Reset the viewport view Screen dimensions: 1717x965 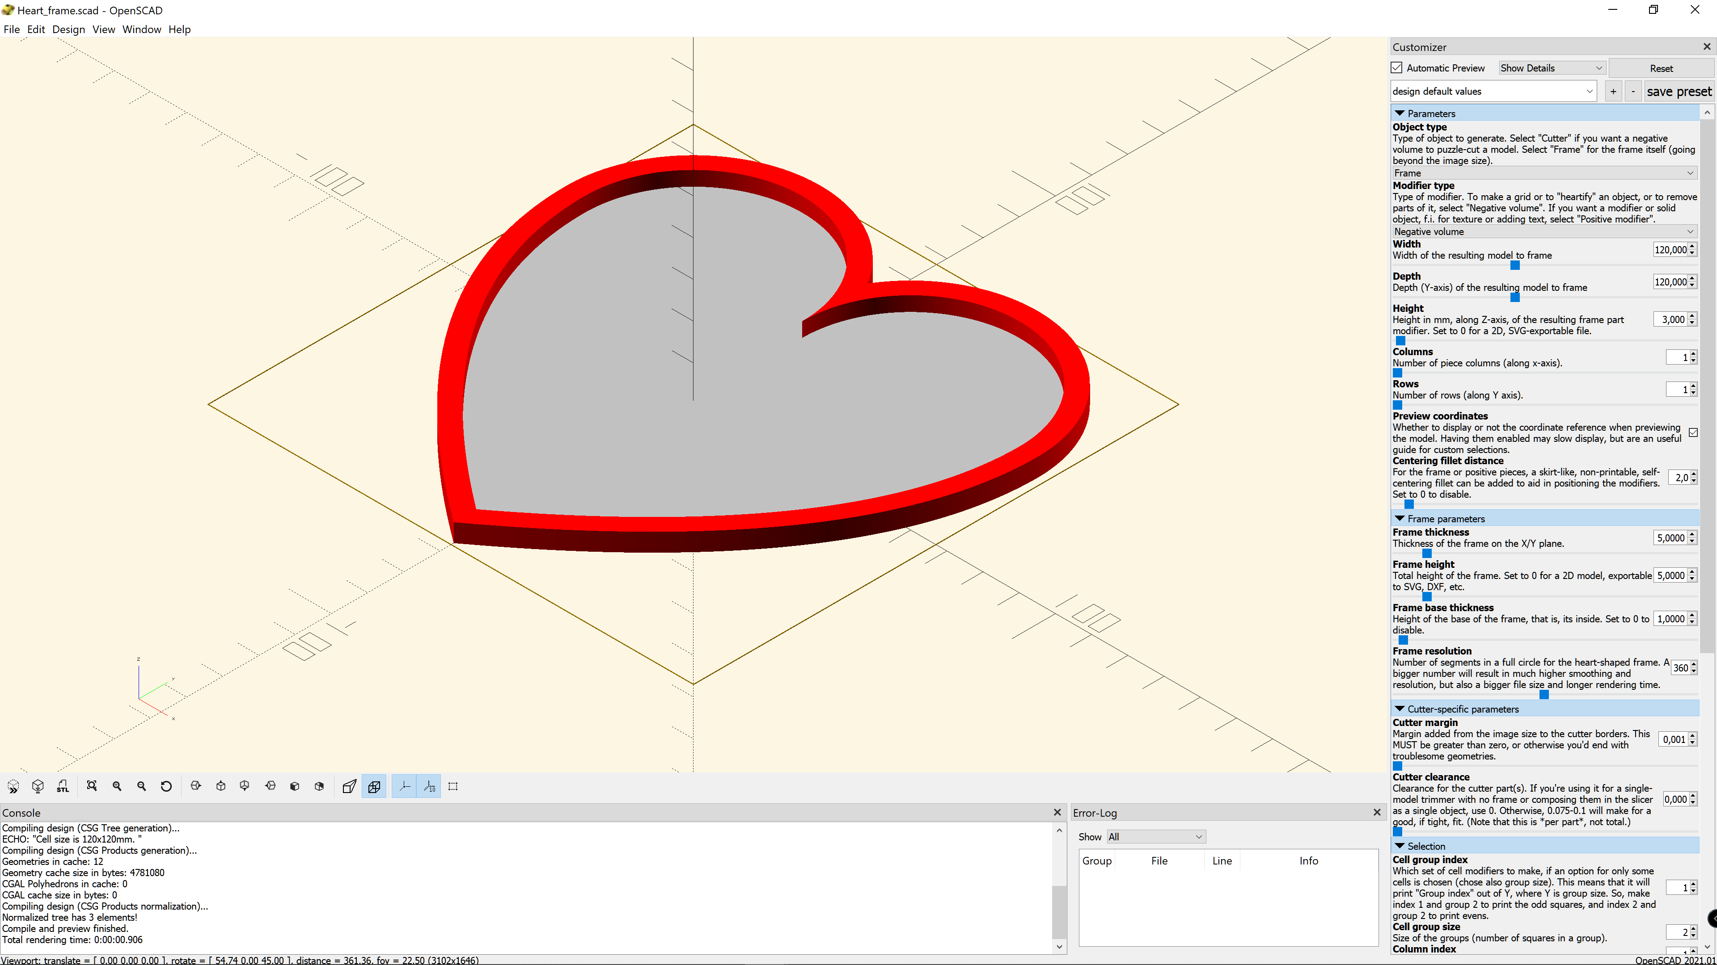166,786
